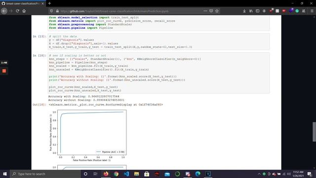316x178 pixels.
Task: Open the clock showing 11:52 AM
Action: (298, 174)
